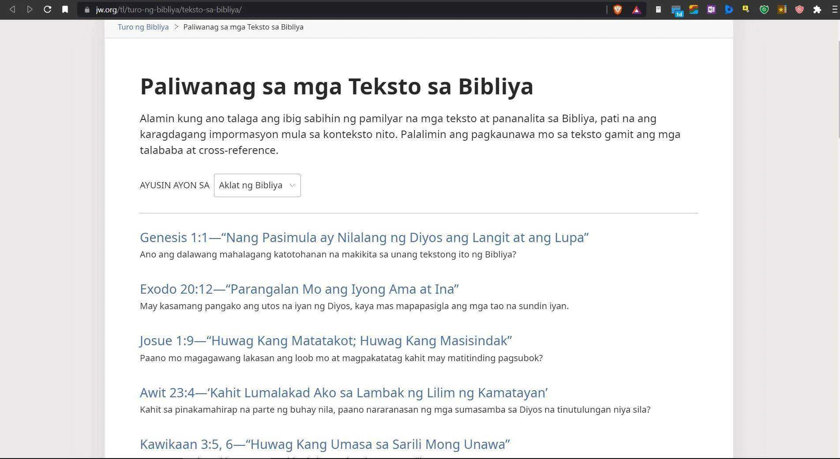The image size is (840, 459).
Task: Click the blue circular b extension icon
Action: pyautogui.click(x=729, y=9)
